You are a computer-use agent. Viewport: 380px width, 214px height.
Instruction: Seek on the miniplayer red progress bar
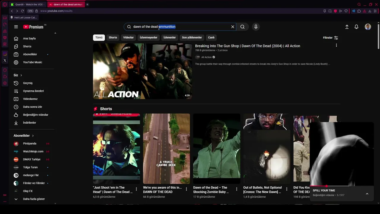point(341,186)
